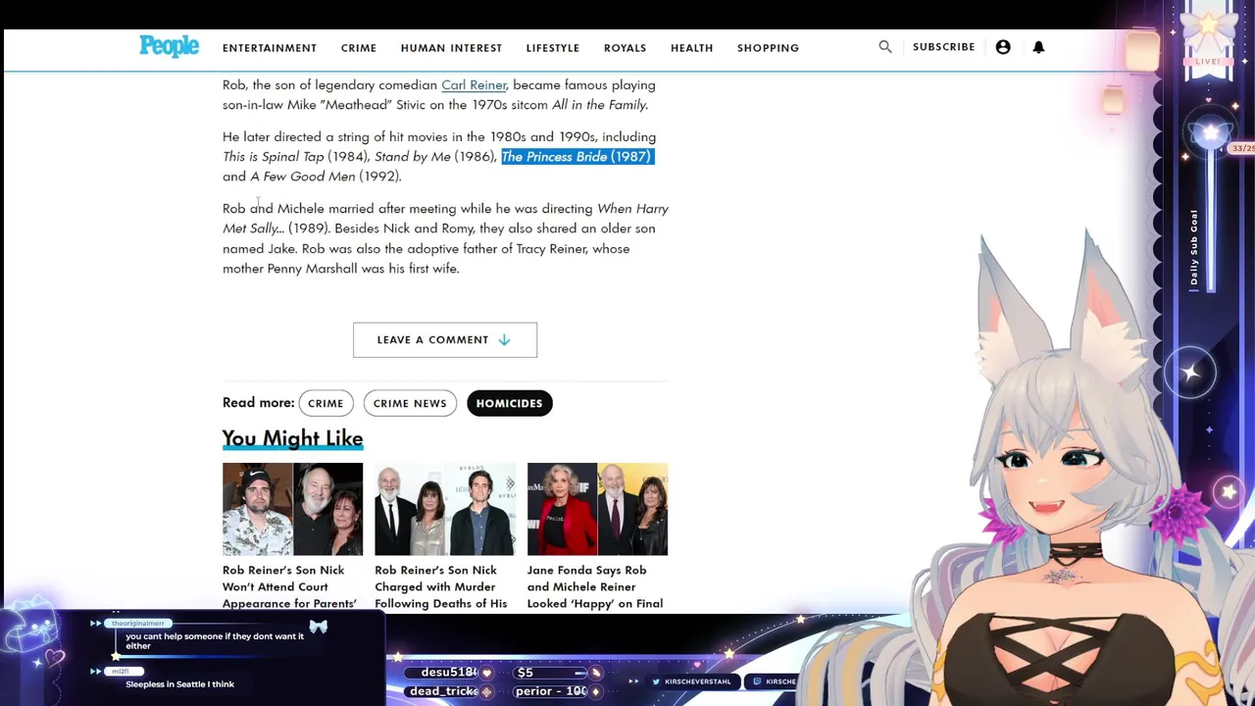Click the text When Harry Met Sally

[x=446, y=219]
